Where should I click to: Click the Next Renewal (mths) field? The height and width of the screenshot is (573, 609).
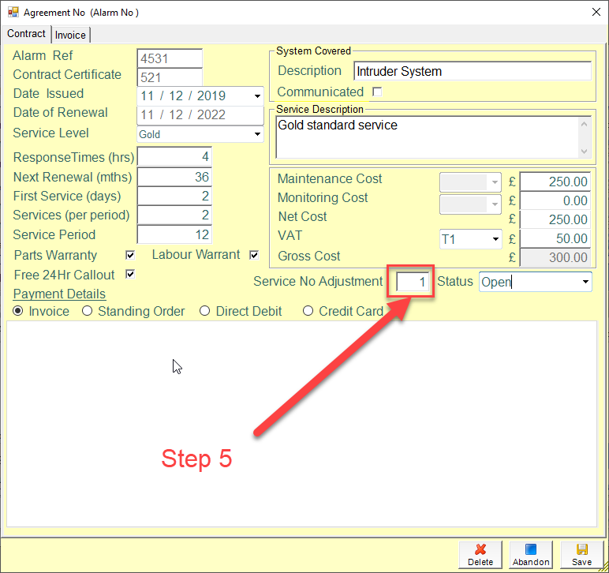click(x=174, y=177)
